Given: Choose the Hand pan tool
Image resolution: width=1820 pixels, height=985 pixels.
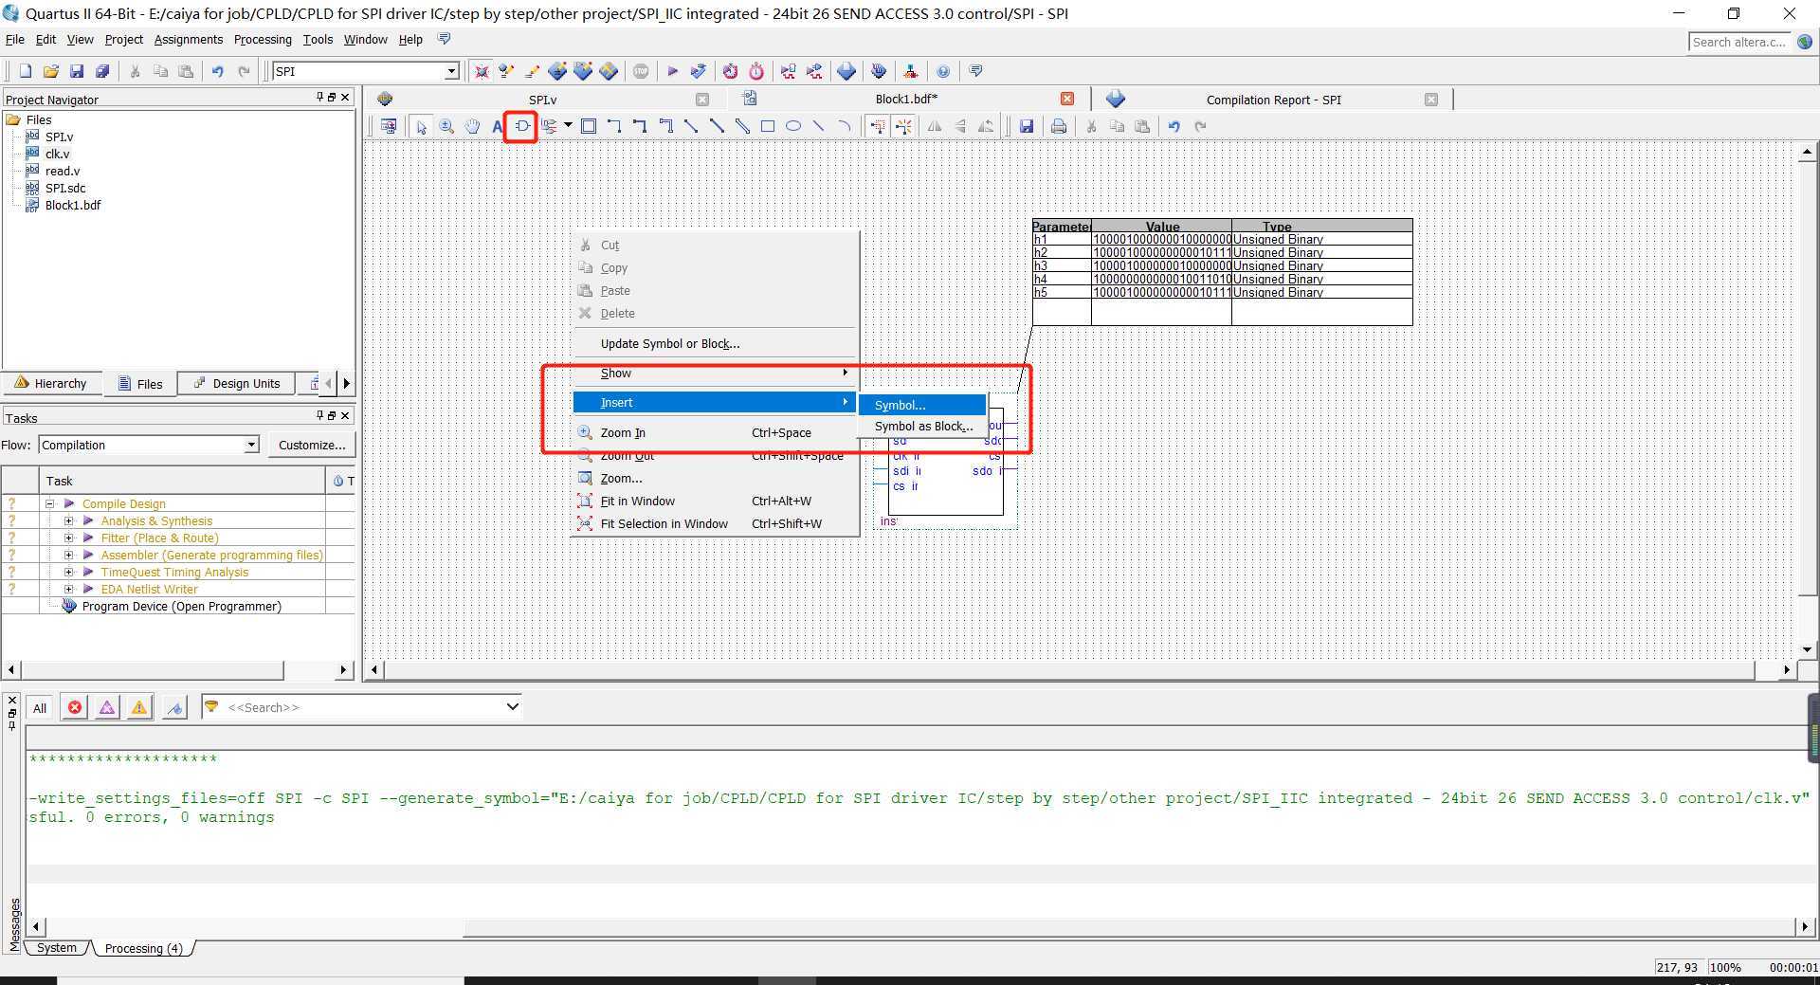Looking at the screenshot, I should [472, 126].
